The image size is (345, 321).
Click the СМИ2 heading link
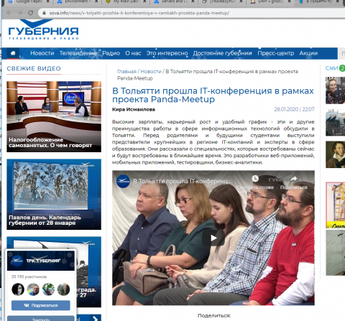[335, 68]
